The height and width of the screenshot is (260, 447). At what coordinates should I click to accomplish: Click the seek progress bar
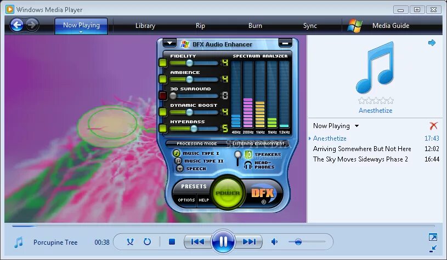point(223,226)
